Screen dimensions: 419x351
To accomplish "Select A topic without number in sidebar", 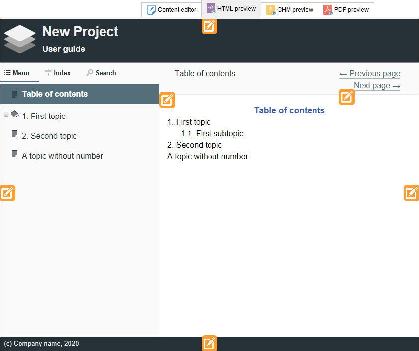I will click(x=62, y=156).
